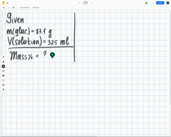Screen dimensions: 171x137
Task: Click the Set background button
Action: click(25, 7)
